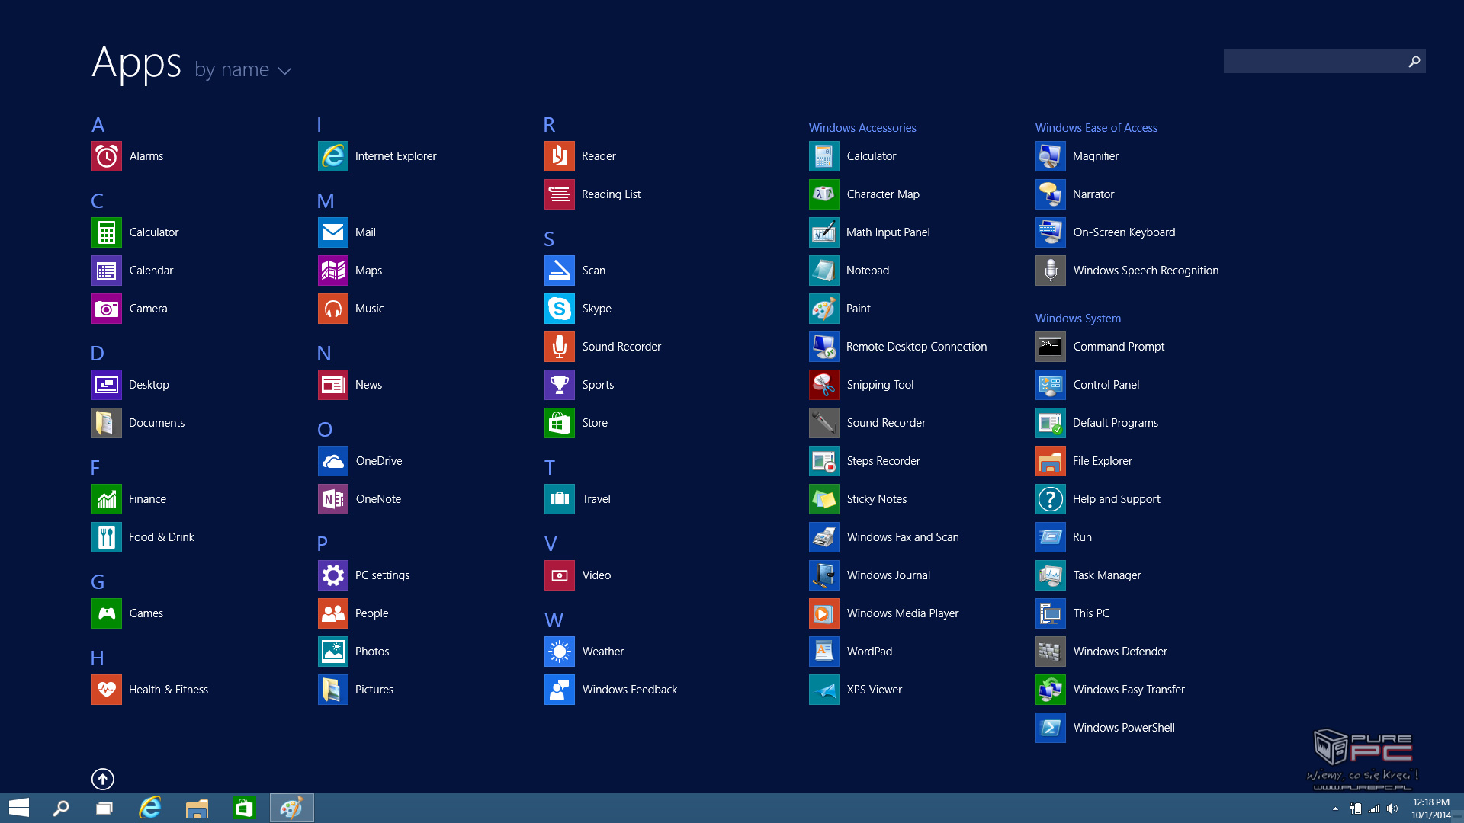The width and height of the screenshot is (1464, 823).
Task: Open the OneDrive app icon
Action: pyautogui.click(x=333, y=461)
